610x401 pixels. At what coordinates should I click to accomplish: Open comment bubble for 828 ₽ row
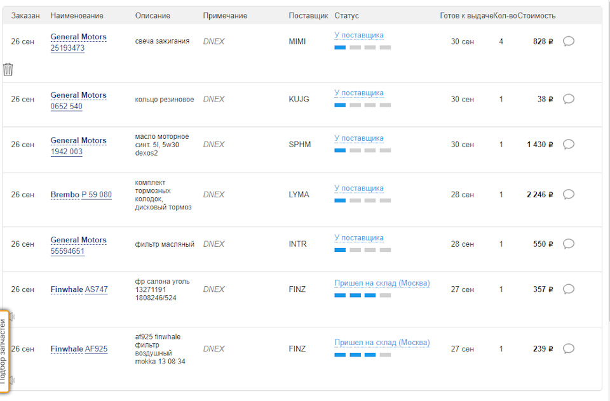coord(568,41)
